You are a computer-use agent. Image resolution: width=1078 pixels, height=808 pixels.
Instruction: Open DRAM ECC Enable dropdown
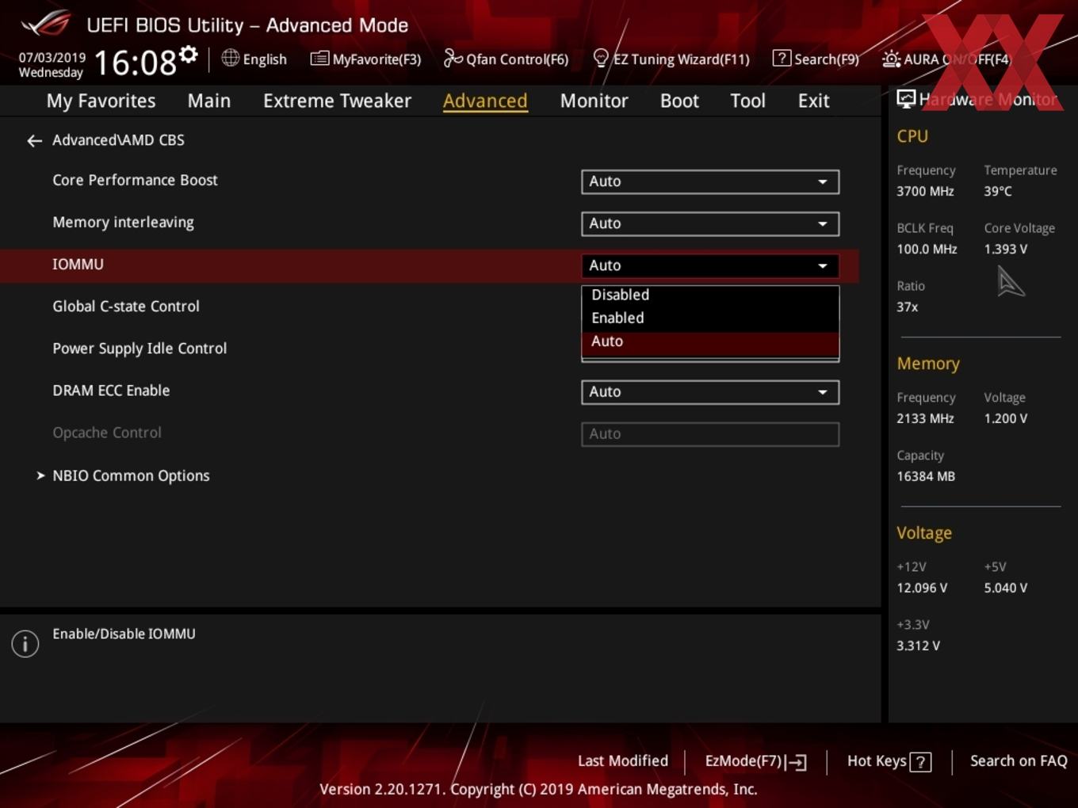pos(710,392)
